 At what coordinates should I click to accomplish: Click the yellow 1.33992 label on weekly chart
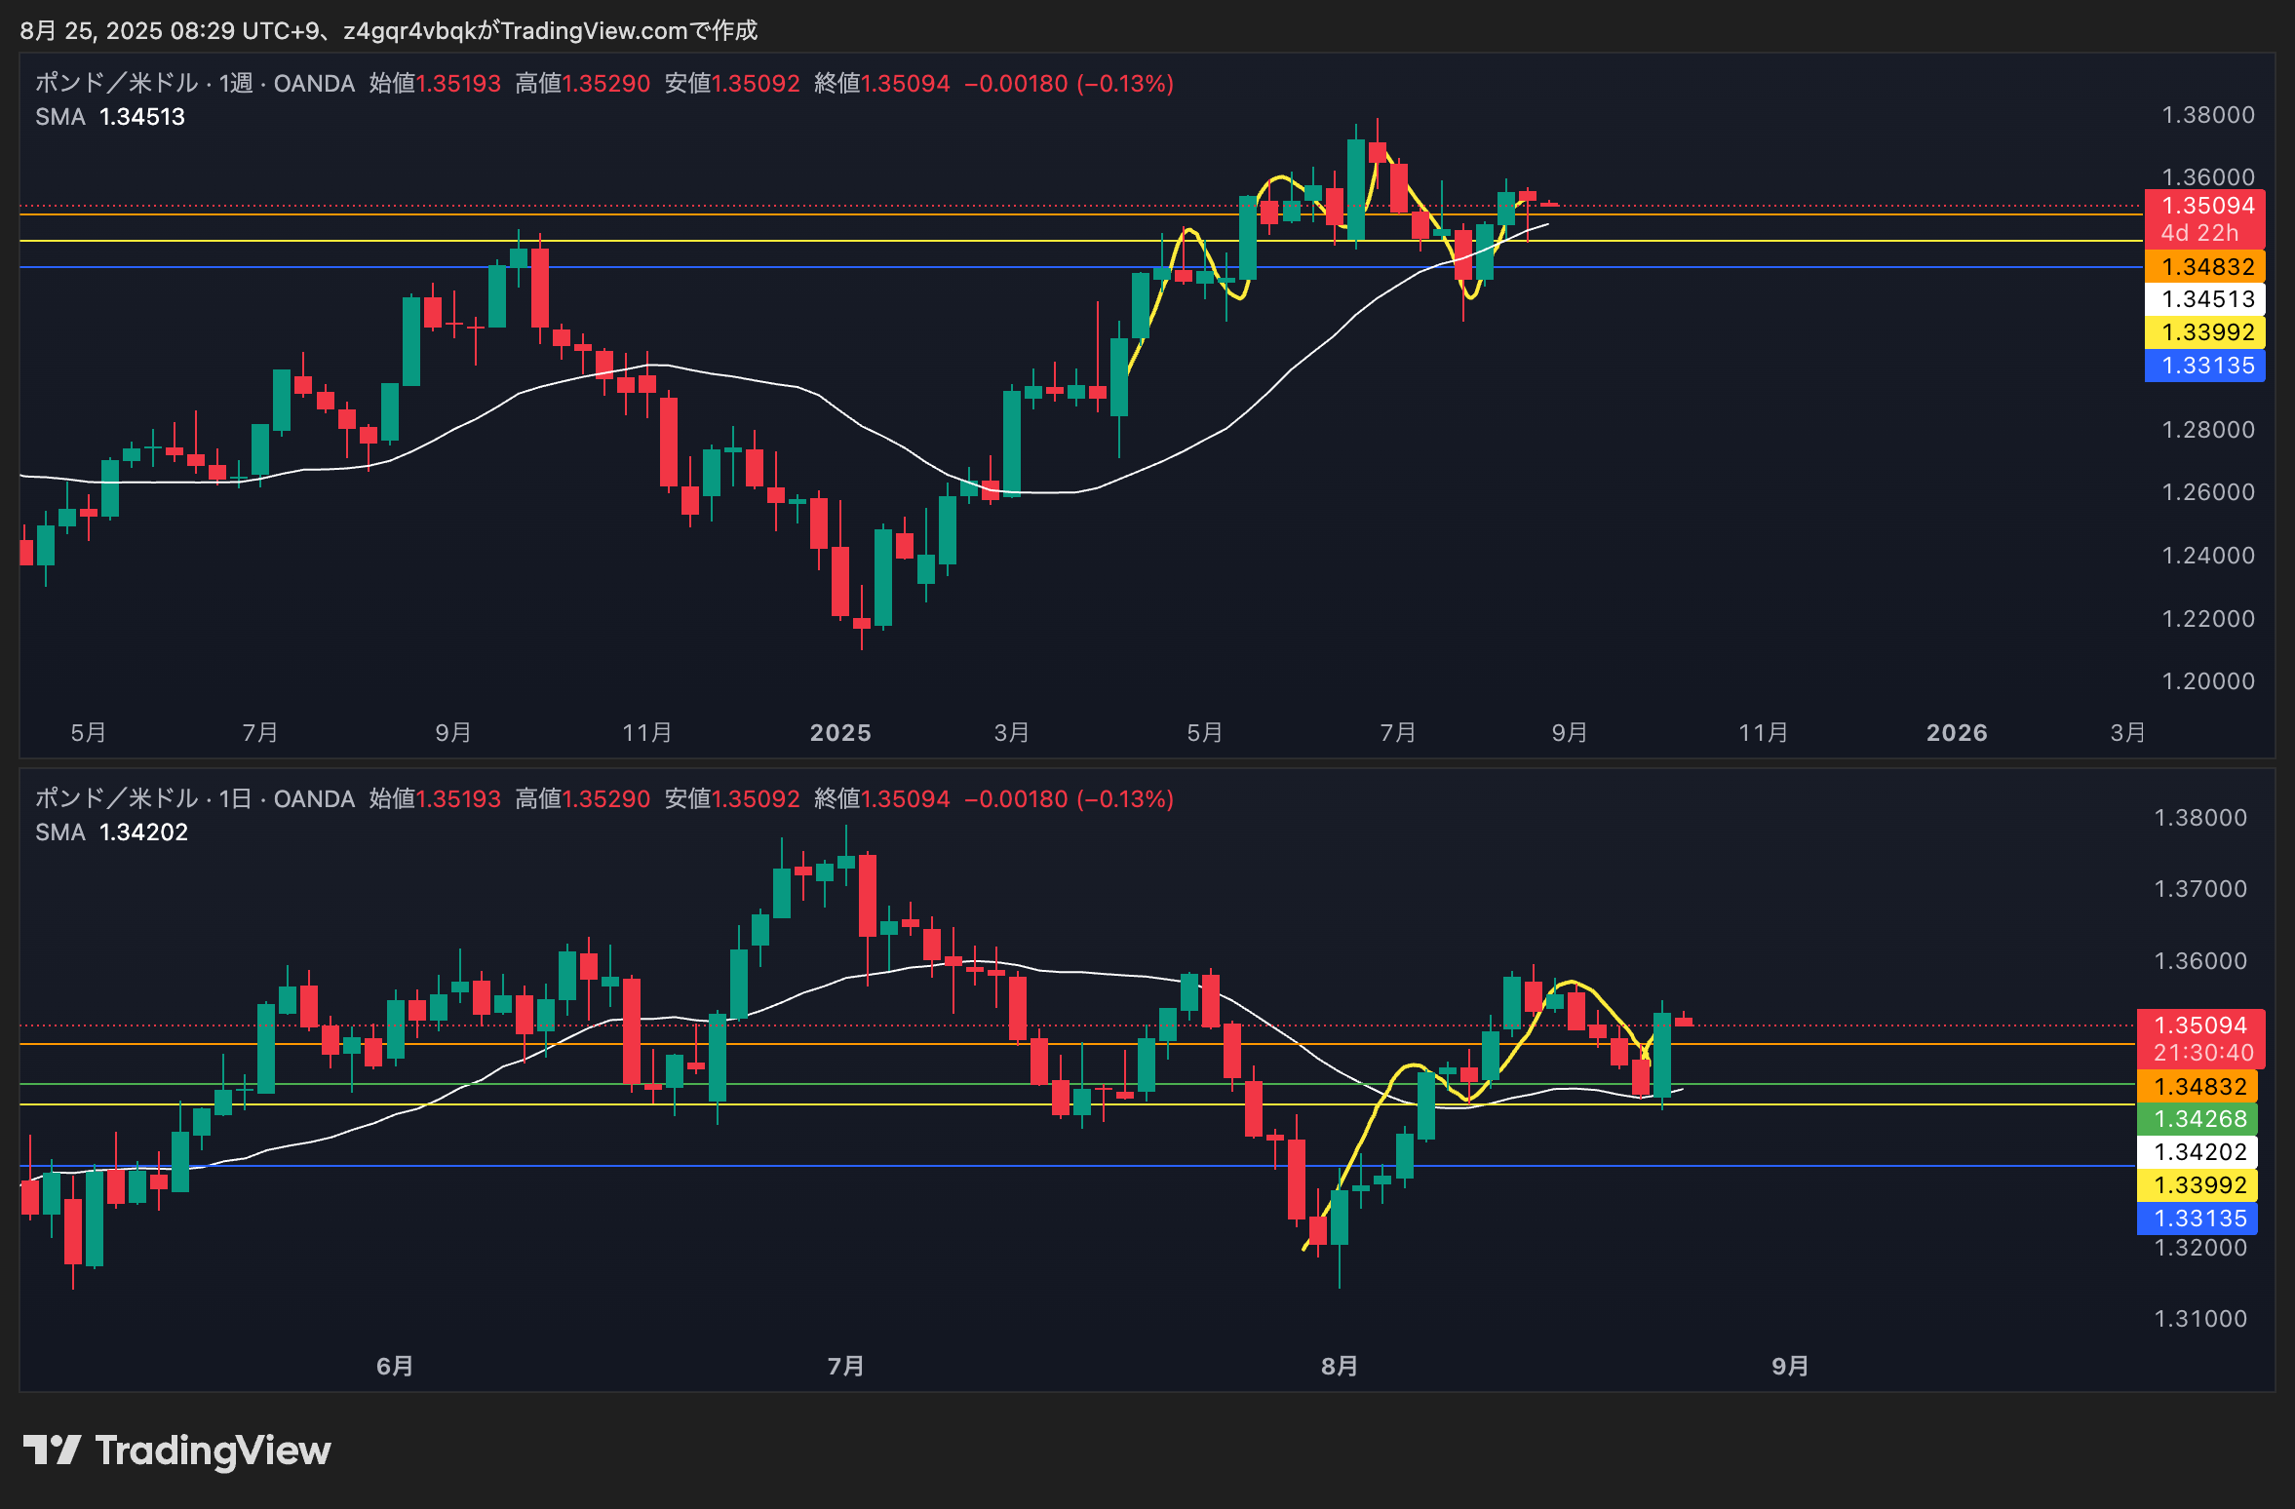(2207, 332)
